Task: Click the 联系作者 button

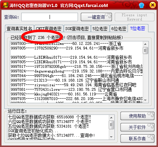Action: (137, 139)
